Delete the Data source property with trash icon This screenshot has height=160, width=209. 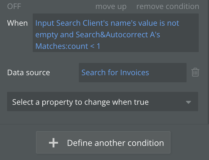[x=195, y=73]
